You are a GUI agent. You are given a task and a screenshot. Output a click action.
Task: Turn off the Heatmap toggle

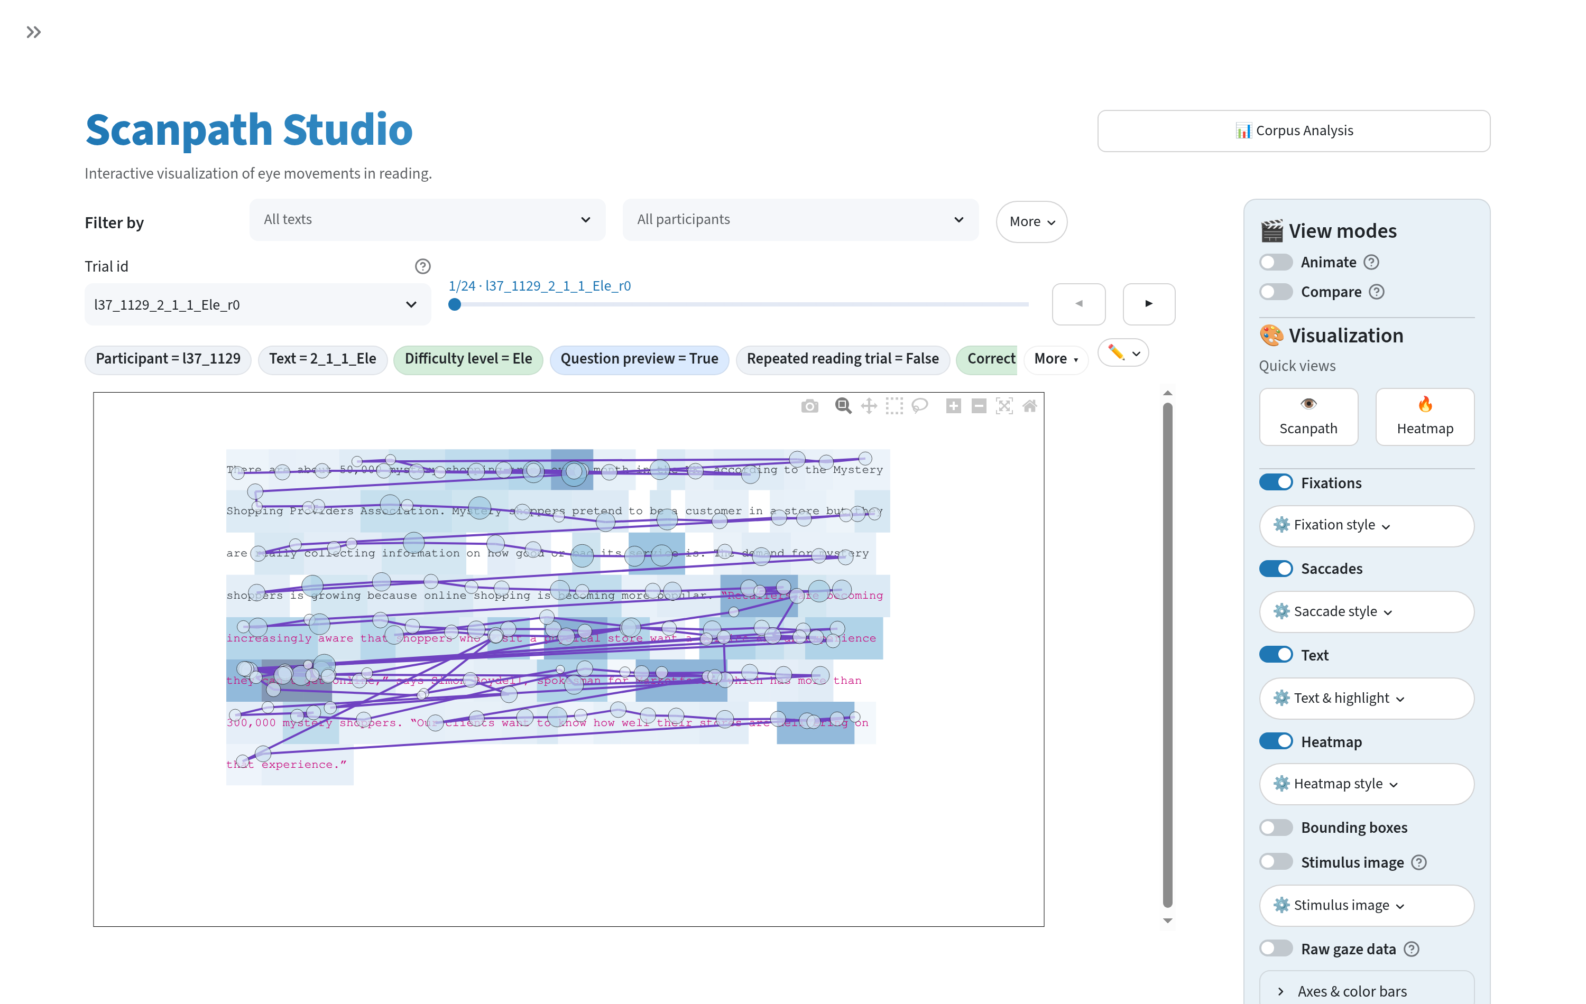[1276, 741]
